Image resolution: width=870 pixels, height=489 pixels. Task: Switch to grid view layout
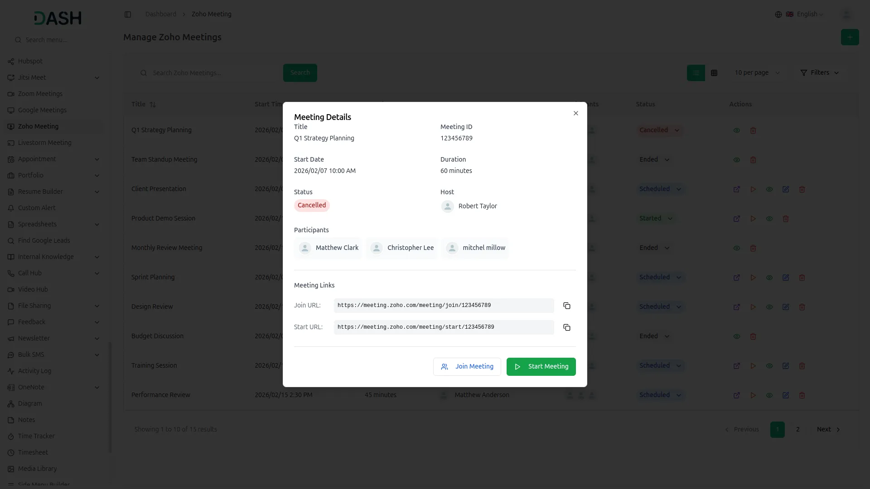coord(714,73)
